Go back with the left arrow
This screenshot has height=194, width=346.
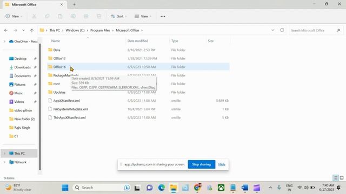(x=6, y=30)
